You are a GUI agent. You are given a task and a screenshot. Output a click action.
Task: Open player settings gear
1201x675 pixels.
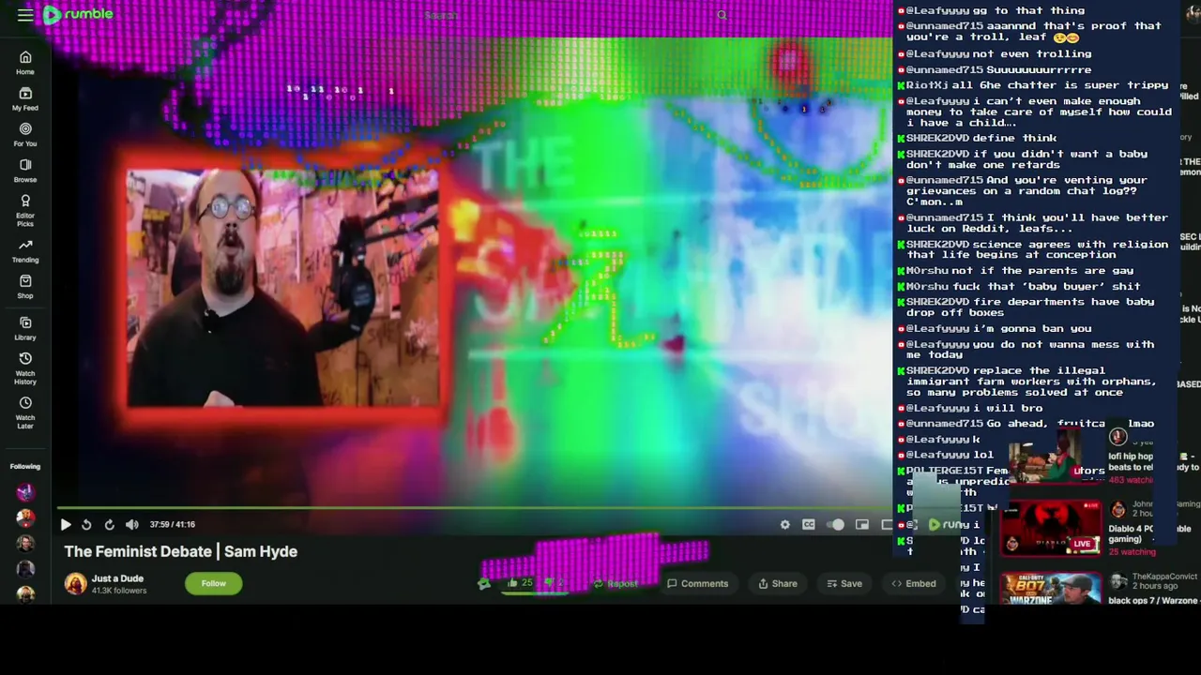point(785,525)
